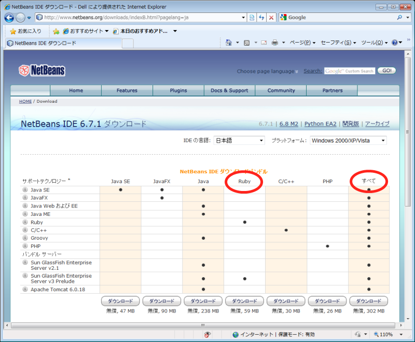415x342 pixels.
Task: Click the info icon beside Groovy row
Action: click(25, 238)
